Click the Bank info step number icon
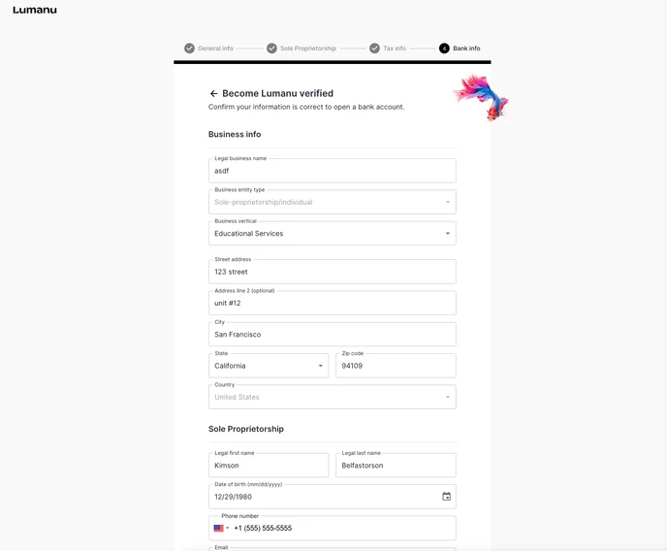Viewport: 667px width, 551px height. tap(444, 48)
